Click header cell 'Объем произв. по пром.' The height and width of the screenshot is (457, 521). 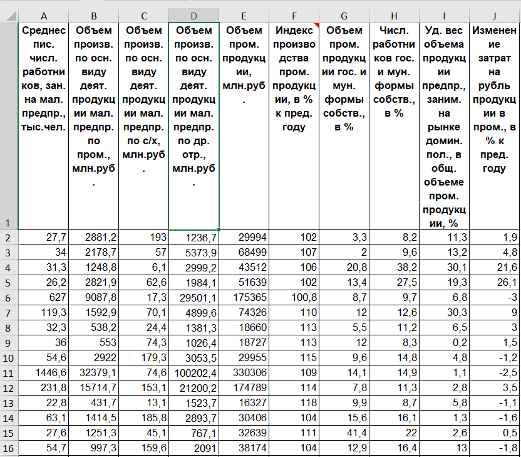(94, 126)
